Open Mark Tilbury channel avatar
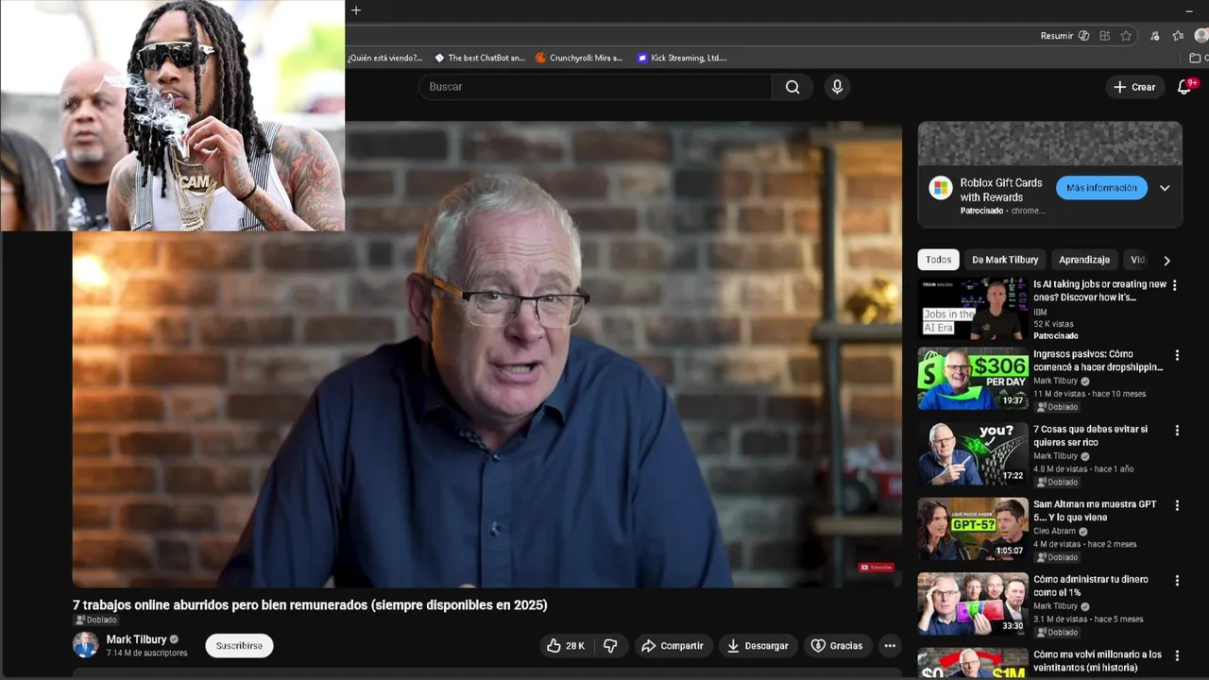 click(85, 645)
